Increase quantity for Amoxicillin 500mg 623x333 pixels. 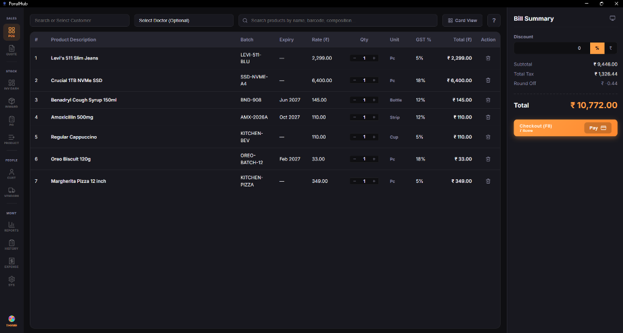(x=374, y=117)
